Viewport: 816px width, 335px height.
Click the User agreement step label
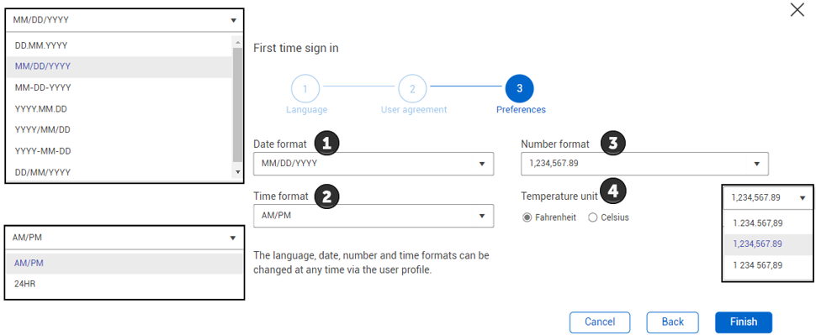pyautogui.click(x=414, y=110)
